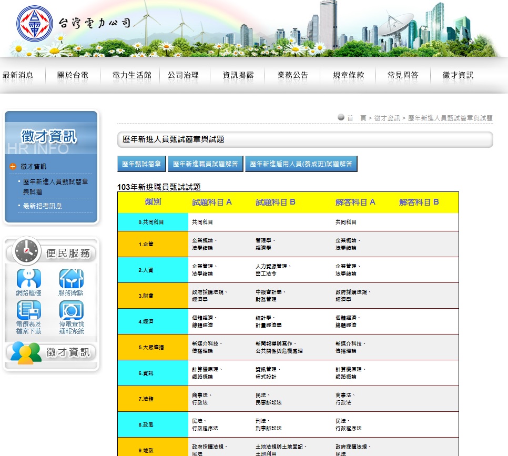The width and height of the screenshot is (508, 456).
Task: Select the 資訊揭露 menu item
Action: click(238, 75)
